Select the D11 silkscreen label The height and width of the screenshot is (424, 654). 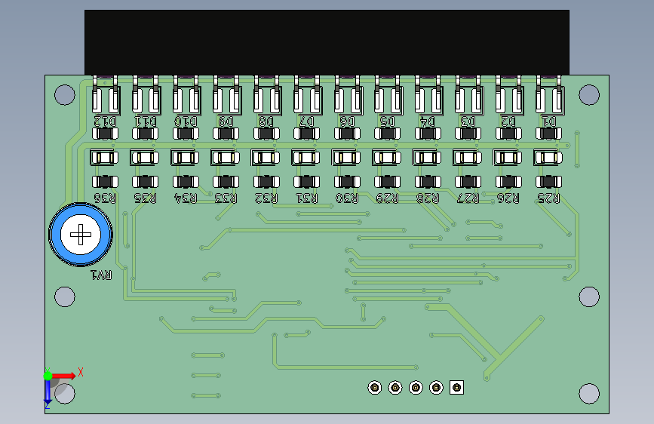(145, 121)
